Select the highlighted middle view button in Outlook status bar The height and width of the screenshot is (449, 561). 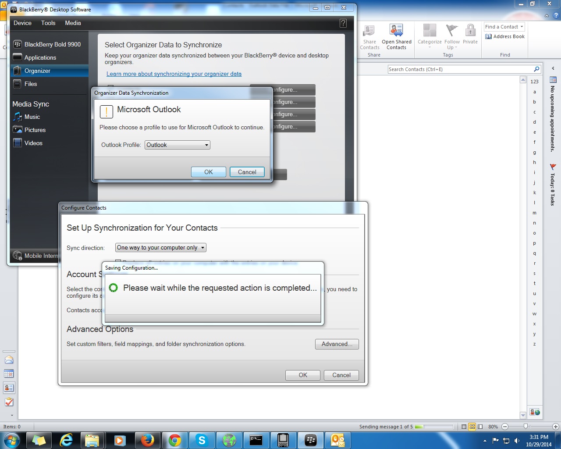point(472,427)
